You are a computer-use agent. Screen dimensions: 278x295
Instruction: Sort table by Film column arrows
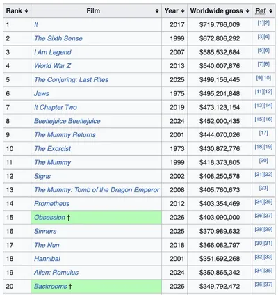(x=157, y=11)
